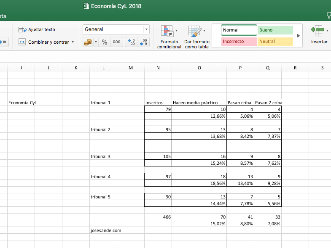Select the Normal cell style
Image resolution: width=331 pixels, height=248 pixels.
[x=239, y=30]
